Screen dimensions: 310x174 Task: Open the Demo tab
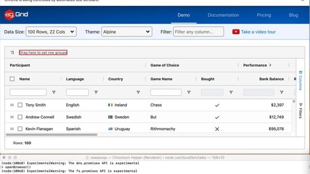184,15
